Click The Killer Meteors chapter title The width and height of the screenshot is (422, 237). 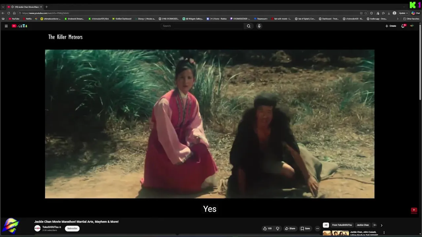tap(65, 37)
